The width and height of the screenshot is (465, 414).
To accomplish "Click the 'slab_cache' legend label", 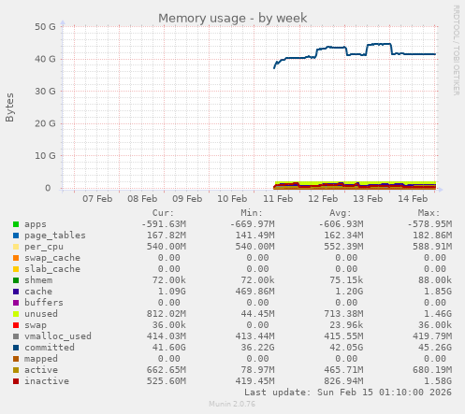I will 52,269.
